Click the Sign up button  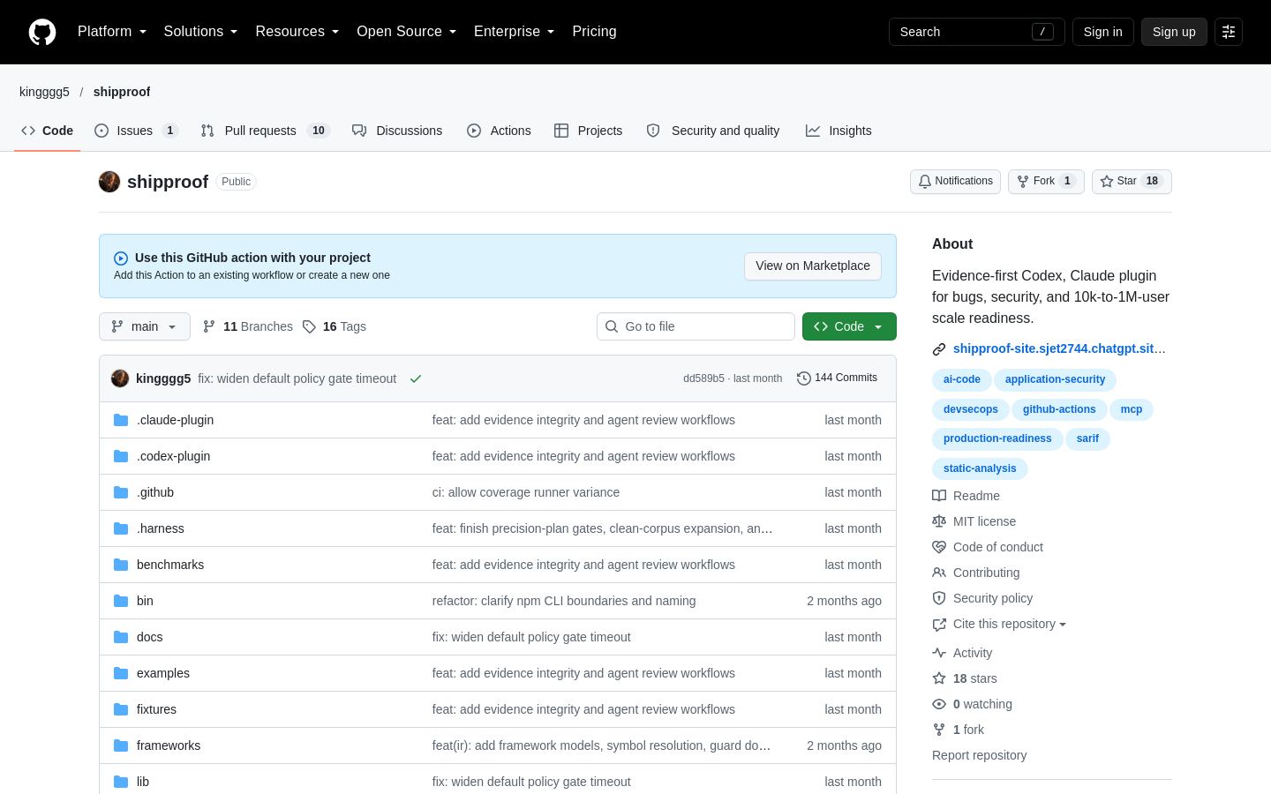(1174, 32)
